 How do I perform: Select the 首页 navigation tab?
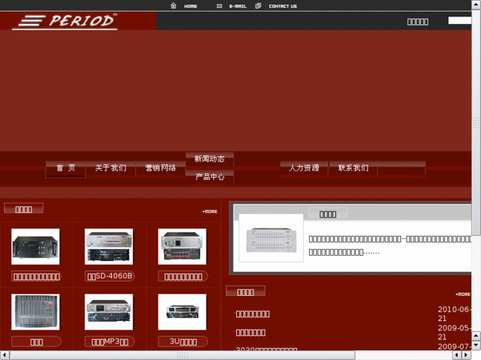[x=66, y=168]
